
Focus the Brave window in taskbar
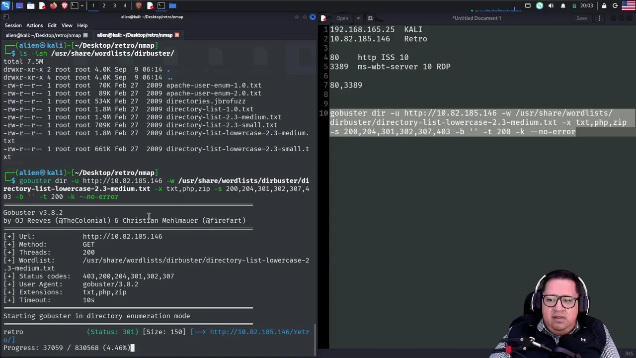pyautogui.click(x=139, y=5)
